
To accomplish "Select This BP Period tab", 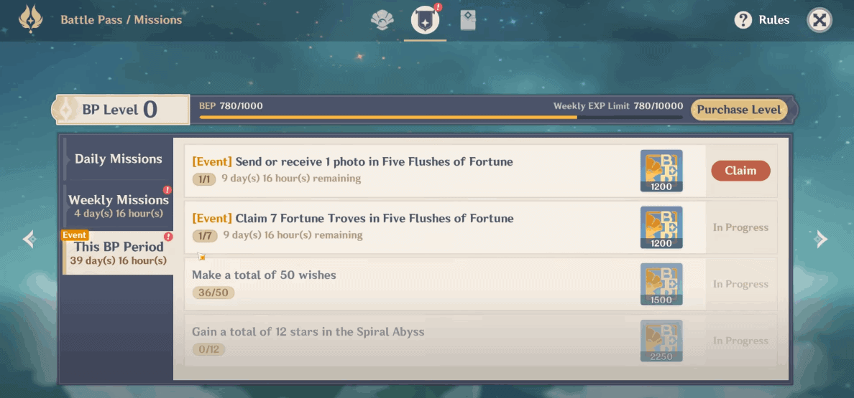I will pyautogui.click(x=118, y=252).
